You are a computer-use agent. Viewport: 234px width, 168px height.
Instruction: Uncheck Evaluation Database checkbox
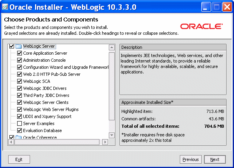click(19, 130)
